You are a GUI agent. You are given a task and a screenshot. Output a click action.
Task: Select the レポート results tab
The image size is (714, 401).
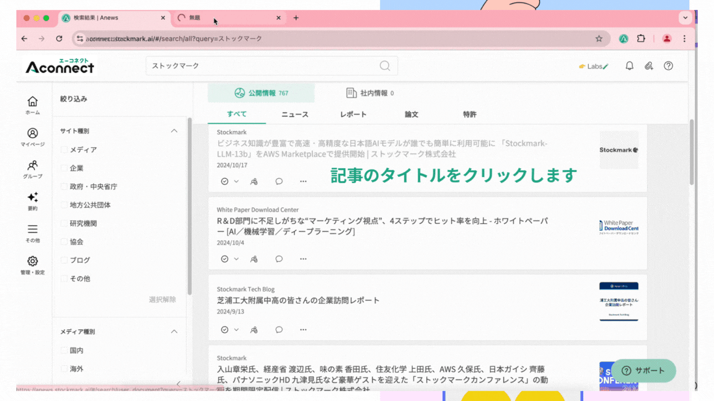[353, 114]
